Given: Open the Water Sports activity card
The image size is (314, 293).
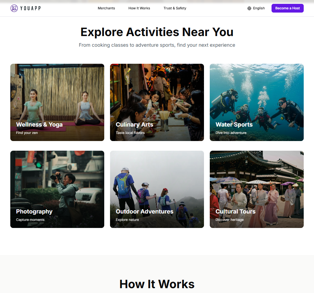Looking at the screenshot, I should click(257, 102).
